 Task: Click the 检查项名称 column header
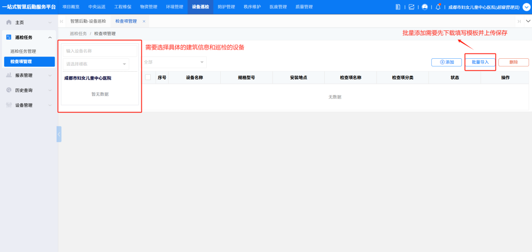tap(351, 78)
